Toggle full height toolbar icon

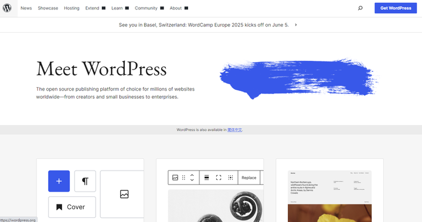219,178
